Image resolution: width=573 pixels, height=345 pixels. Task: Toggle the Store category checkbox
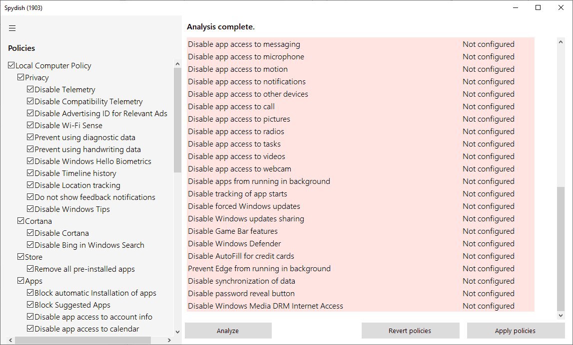[x=21, y=257]
